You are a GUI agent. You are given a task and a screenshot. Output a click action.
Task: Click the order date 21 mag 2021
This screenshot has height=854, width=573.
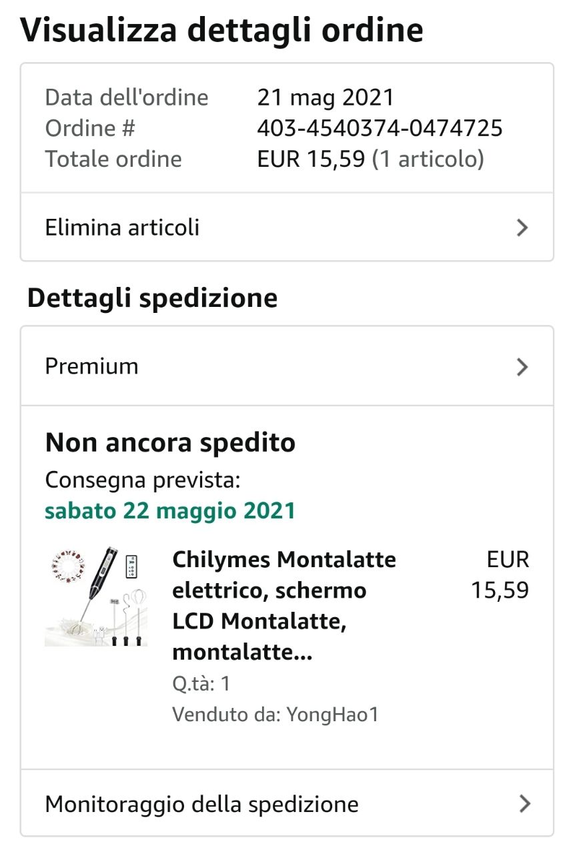[326, 97]
